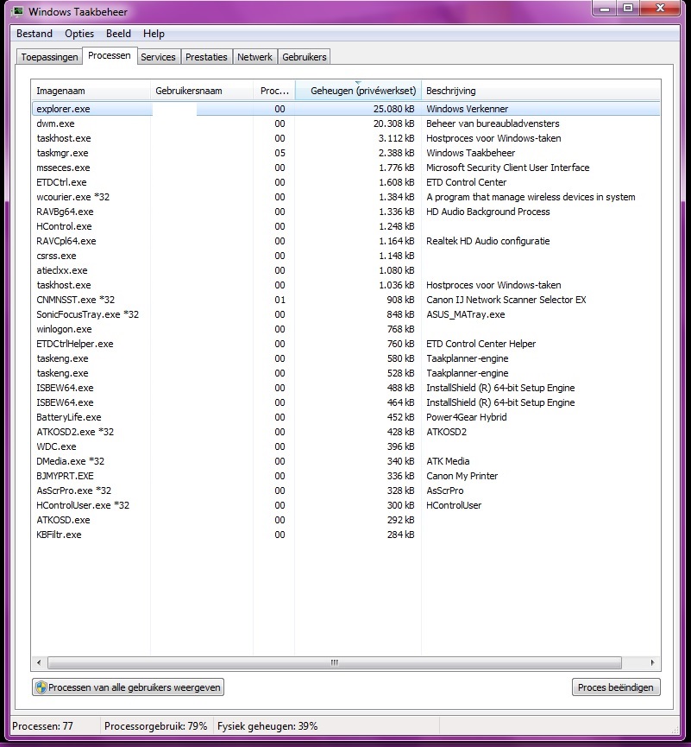The height and width of the screenshot is (747, 691).
Task: Sort by Gebruikersnaam column header
Action: tap(202, 91)
